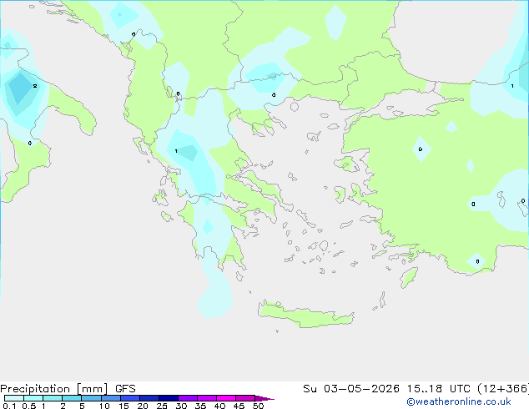Click the 0.5–1 mm legend color box
The height and width of the screenshot is (409, 529).
click(33, 398)
